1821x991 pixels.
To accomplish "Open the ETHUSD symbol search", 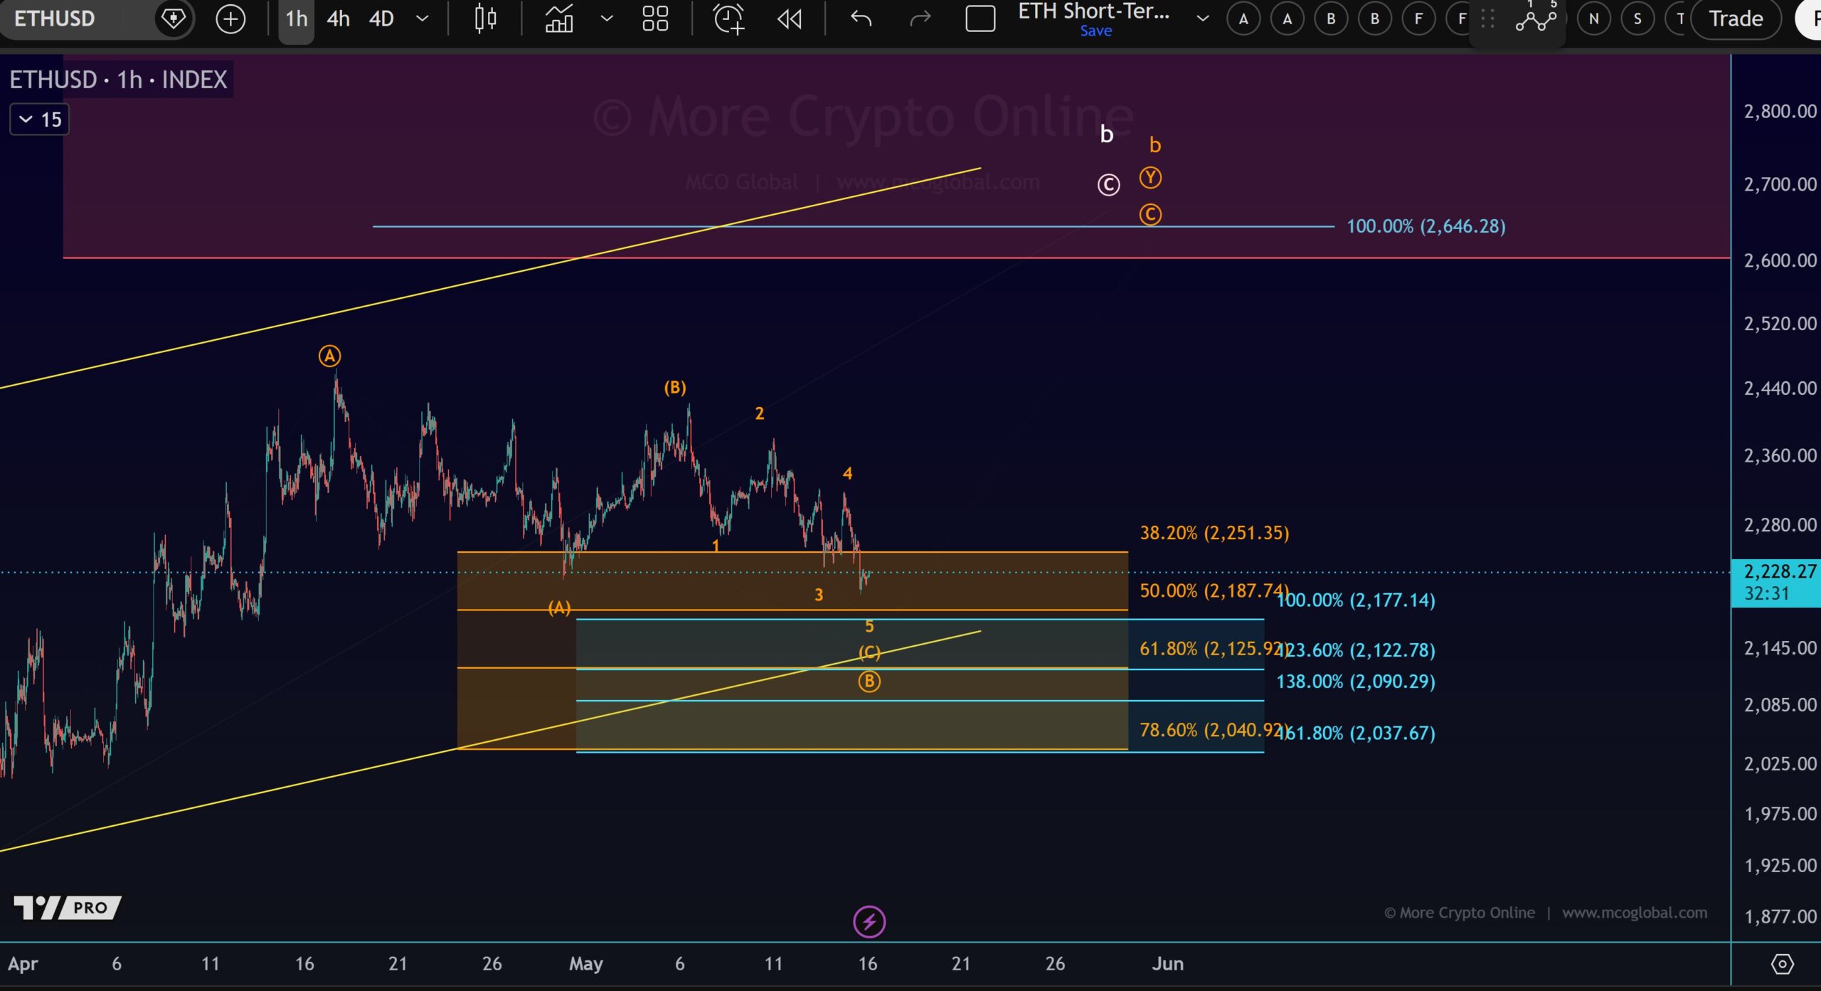I will [x=55, y=18].
